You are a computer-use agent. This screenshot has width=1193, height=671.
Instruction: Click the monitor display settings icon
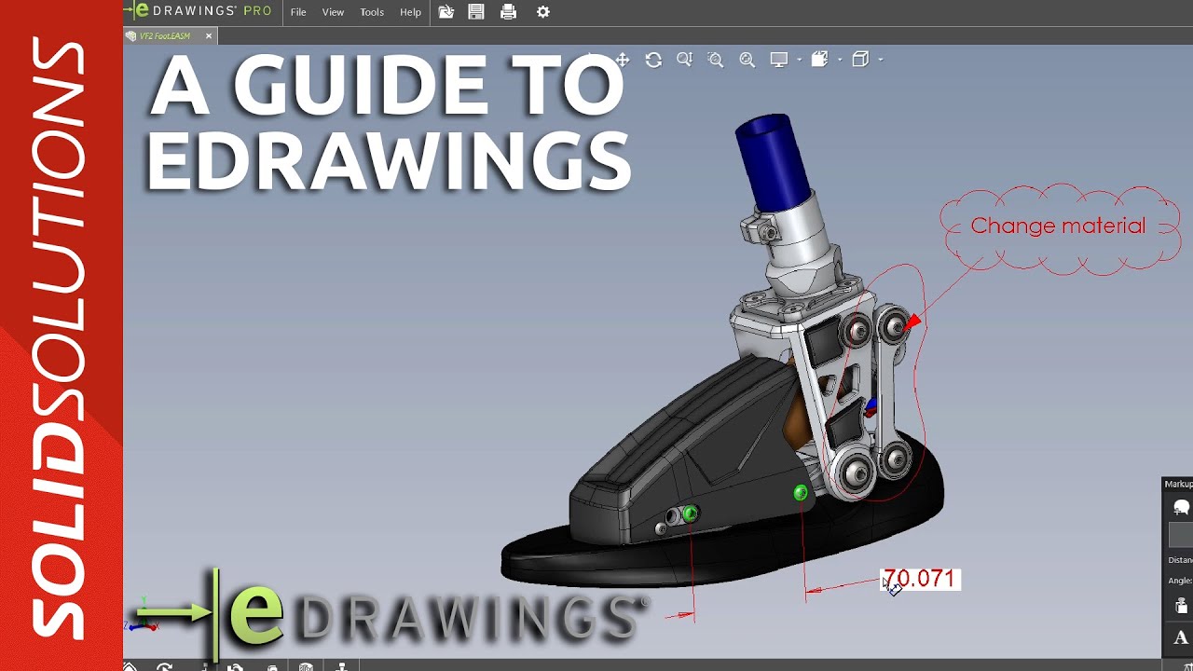779,60
